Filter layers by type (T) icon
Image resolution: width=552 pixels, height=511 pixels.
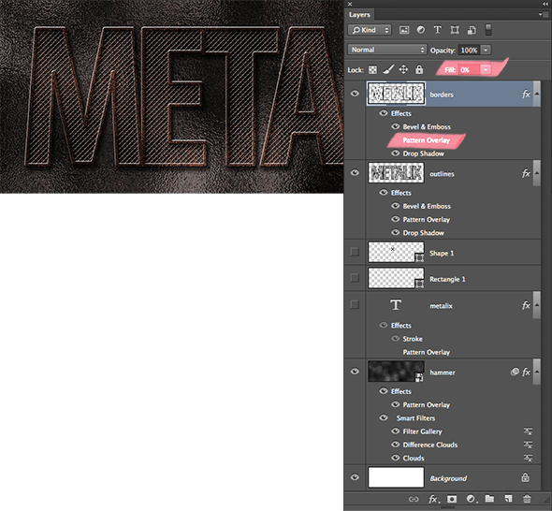(438, 30)
